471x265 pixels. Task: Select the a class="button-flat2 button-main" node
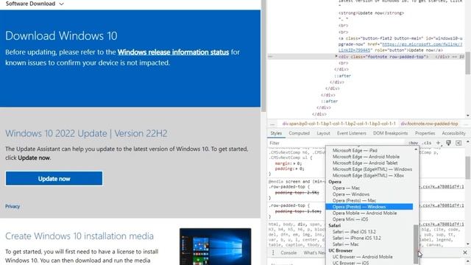pos(400,44)
